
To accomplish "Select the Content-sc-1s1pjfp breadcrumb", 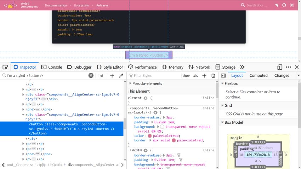I will tap(34, 165).
